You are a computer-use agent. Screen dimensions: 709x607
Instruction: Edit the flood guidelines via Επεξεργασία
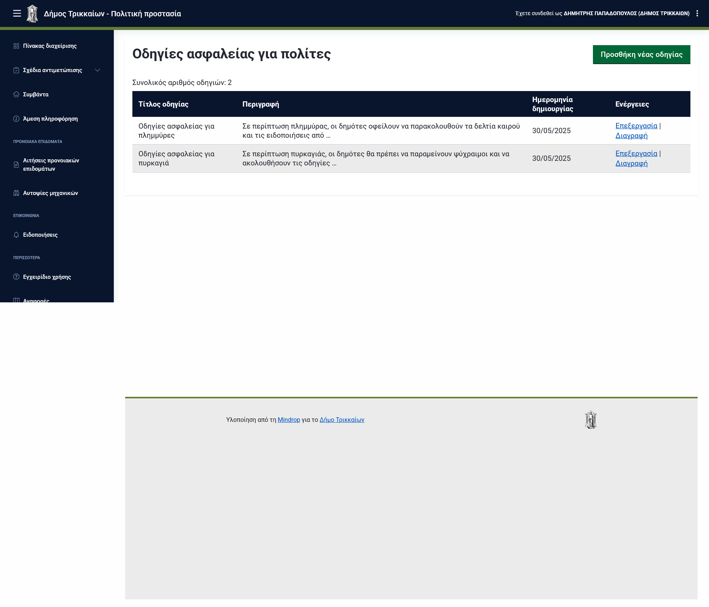click(636, 126)
